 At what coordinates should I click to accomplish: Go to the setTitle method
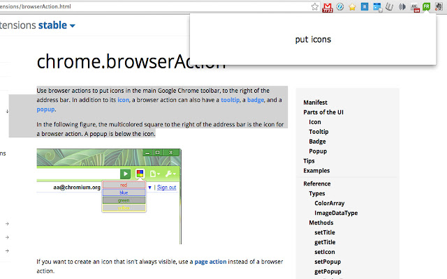click(x=325, y=232)
